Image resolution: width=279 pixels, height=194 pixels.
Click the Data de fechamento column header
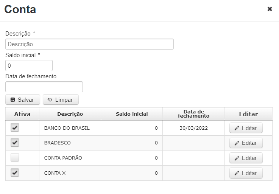click(193, 114)
